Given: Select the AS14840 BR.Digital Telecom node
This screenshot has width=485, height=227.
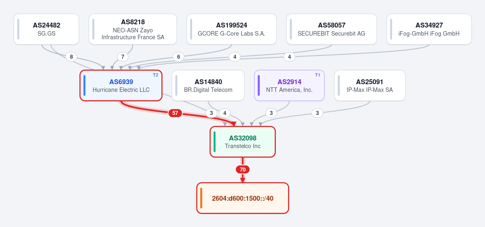Looking at the screenshot, I should (x=208, y=85).
